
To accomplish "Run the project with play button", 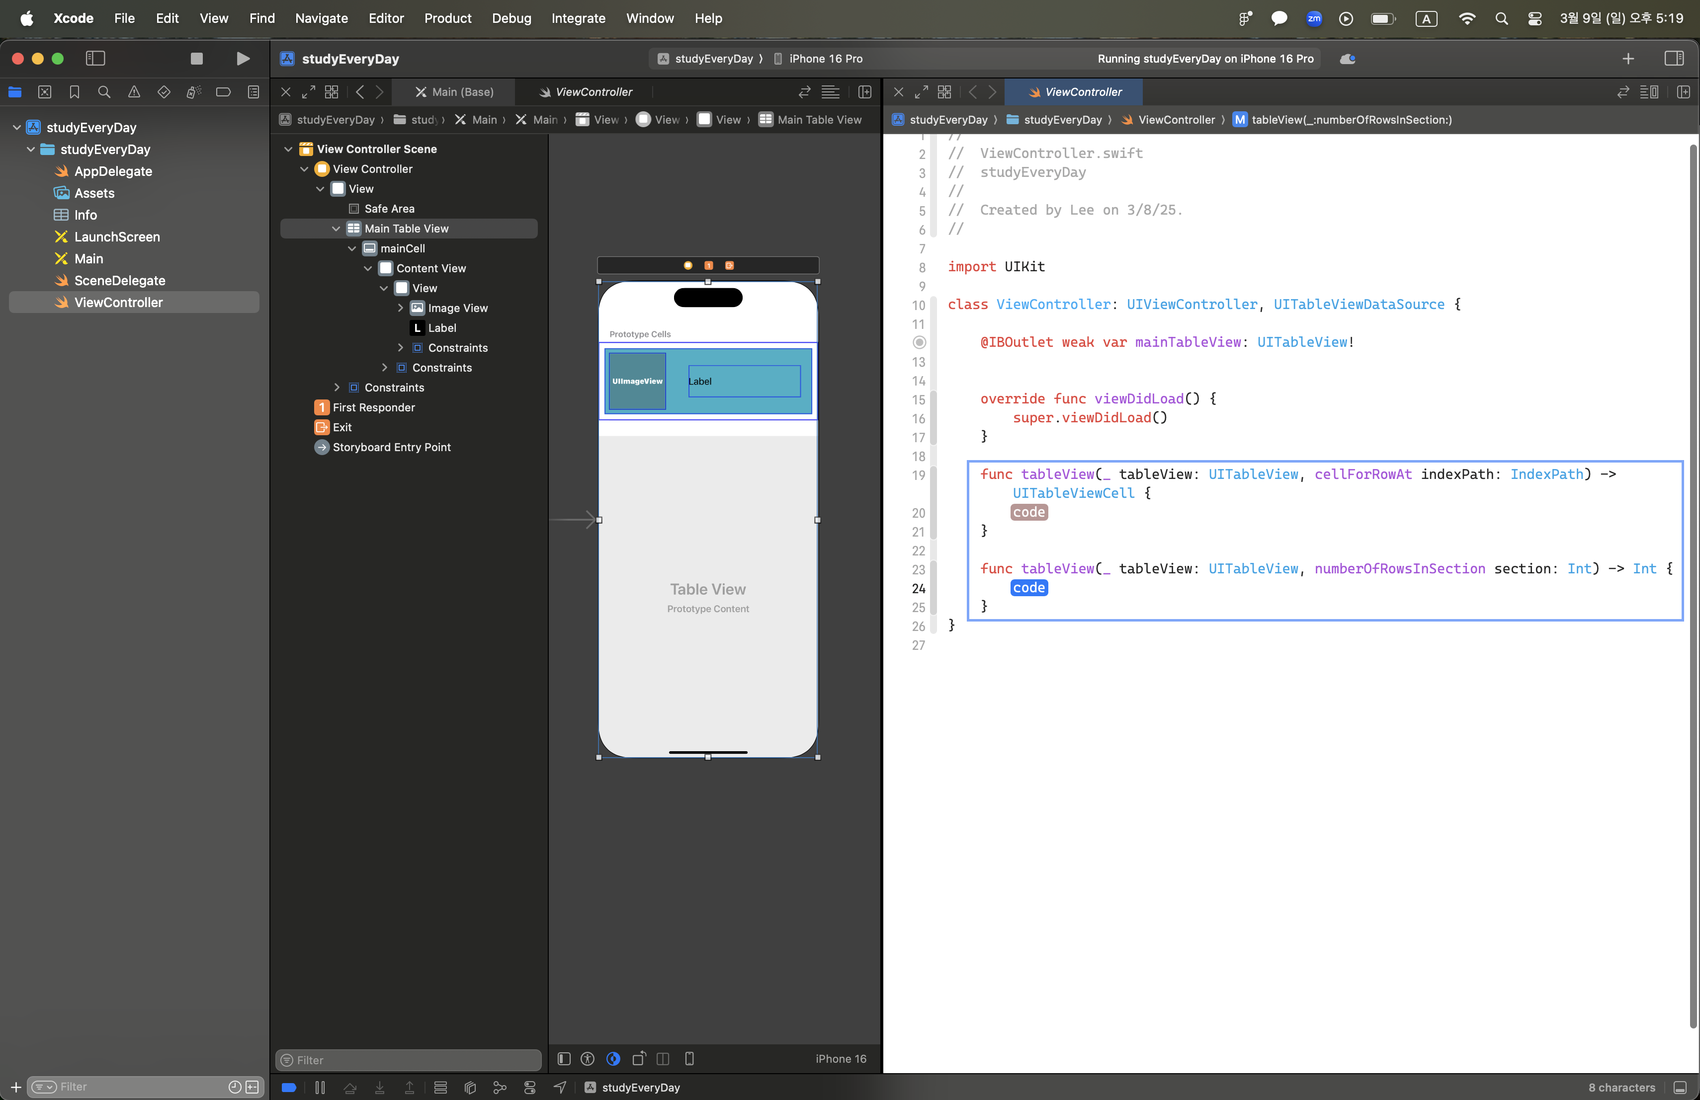I will 243,59.
